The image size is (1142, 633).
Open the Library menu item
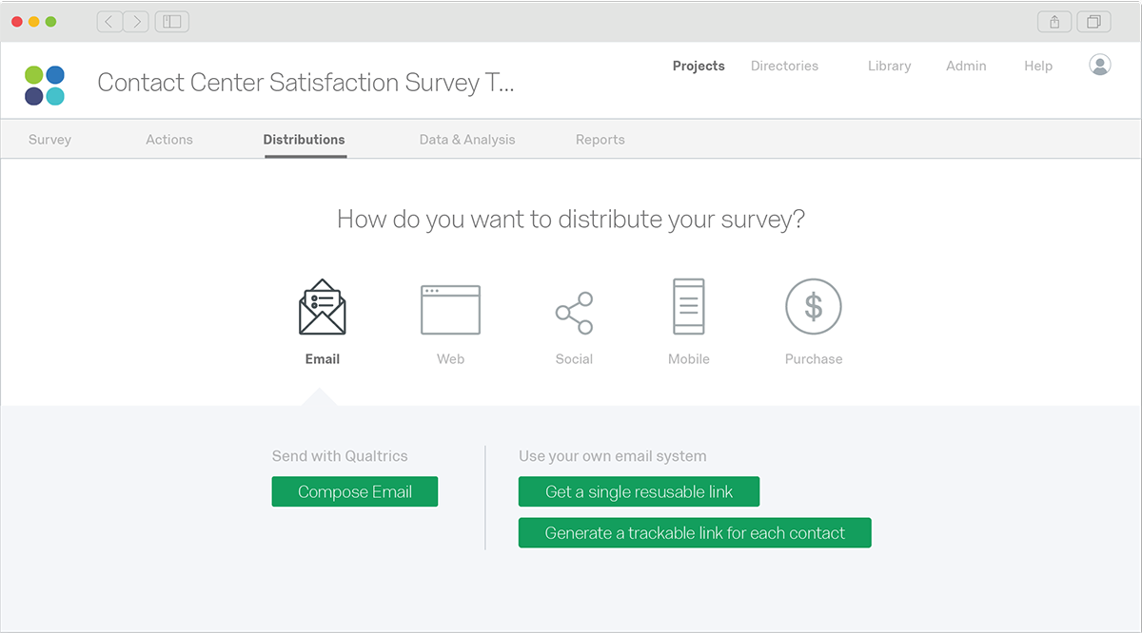(889, 67)
